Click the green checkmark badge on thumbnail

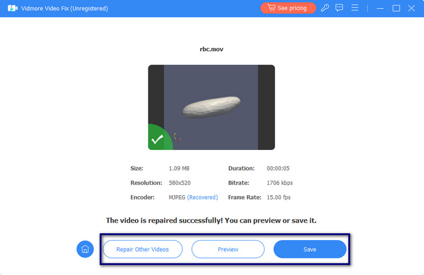pos(157,140)
